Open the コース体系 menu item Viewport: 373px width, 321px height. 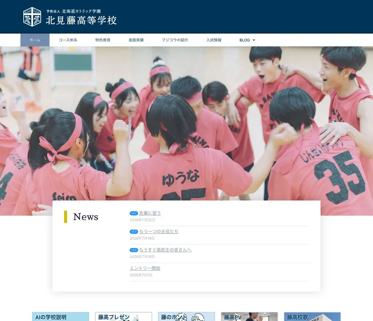pyautogui.click(x=68, y=40)
